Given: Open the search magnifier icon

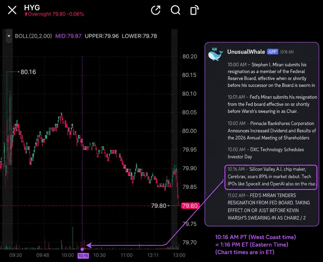Looking at the screenshot, I should (175, 10).
